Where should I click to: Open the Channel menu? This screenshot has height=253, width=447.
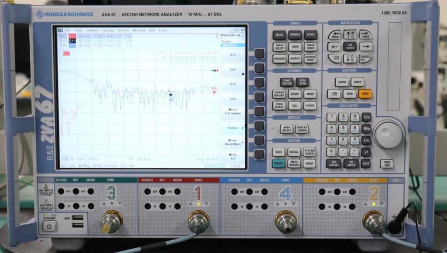pos(92,30)
